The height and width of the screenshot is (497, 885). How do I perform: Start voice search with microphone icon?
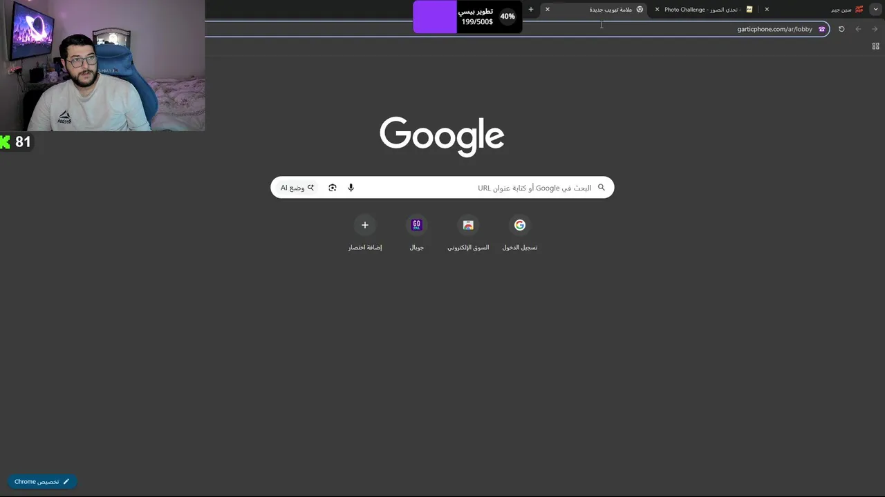tap(351, 188)
